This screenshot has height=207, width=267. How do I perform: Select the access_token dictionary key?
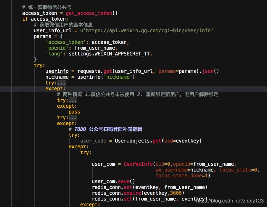[x=64, y=42]
